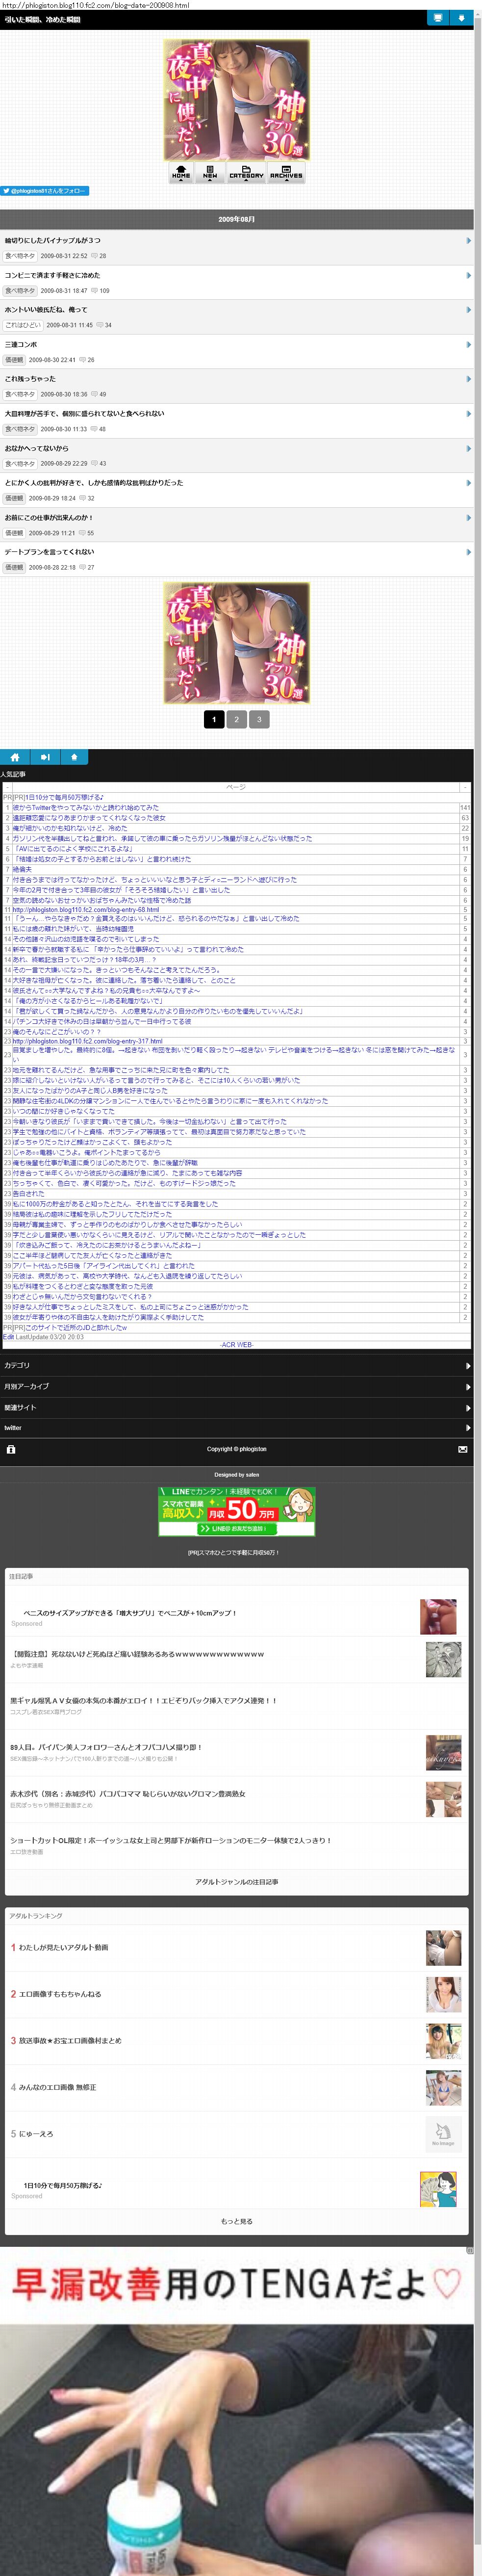Open アダルトジャンルの注目記事 link
Image resolution: width=482 pixels, height=2576 pixels.
tap(237, 1881)
